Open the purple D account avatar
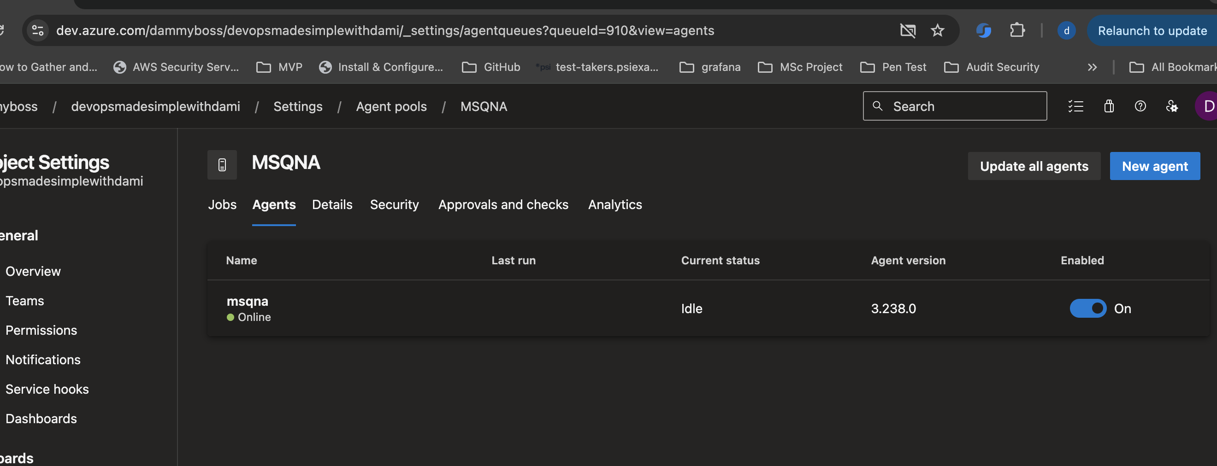The height and width of the screenshot is (466, 1217). (x=1207, y=106)
